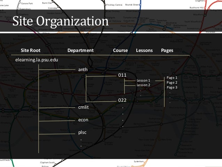
Task: Click the 'Lesson 1' entry
Action: pyautogui.click(x=143, y=81)
